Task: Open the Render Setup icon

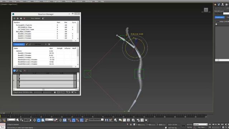Action: point(138,120)
